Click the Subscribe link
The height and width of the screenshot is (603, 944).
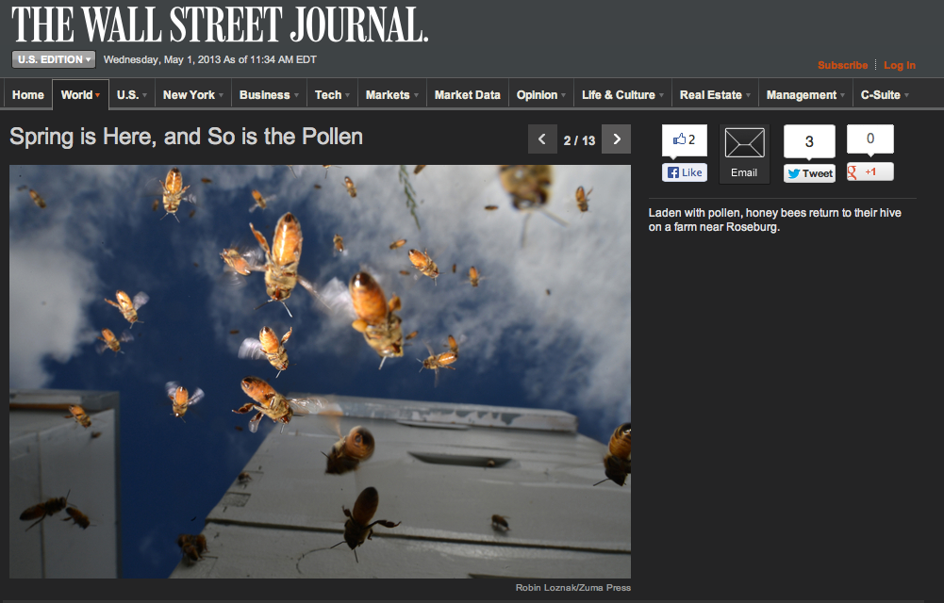[x=842, y=65]
